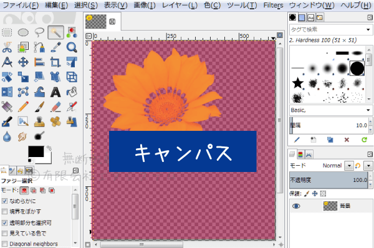
Task: Select the Bucket Fill tool
Action: [x=72, y=92]
